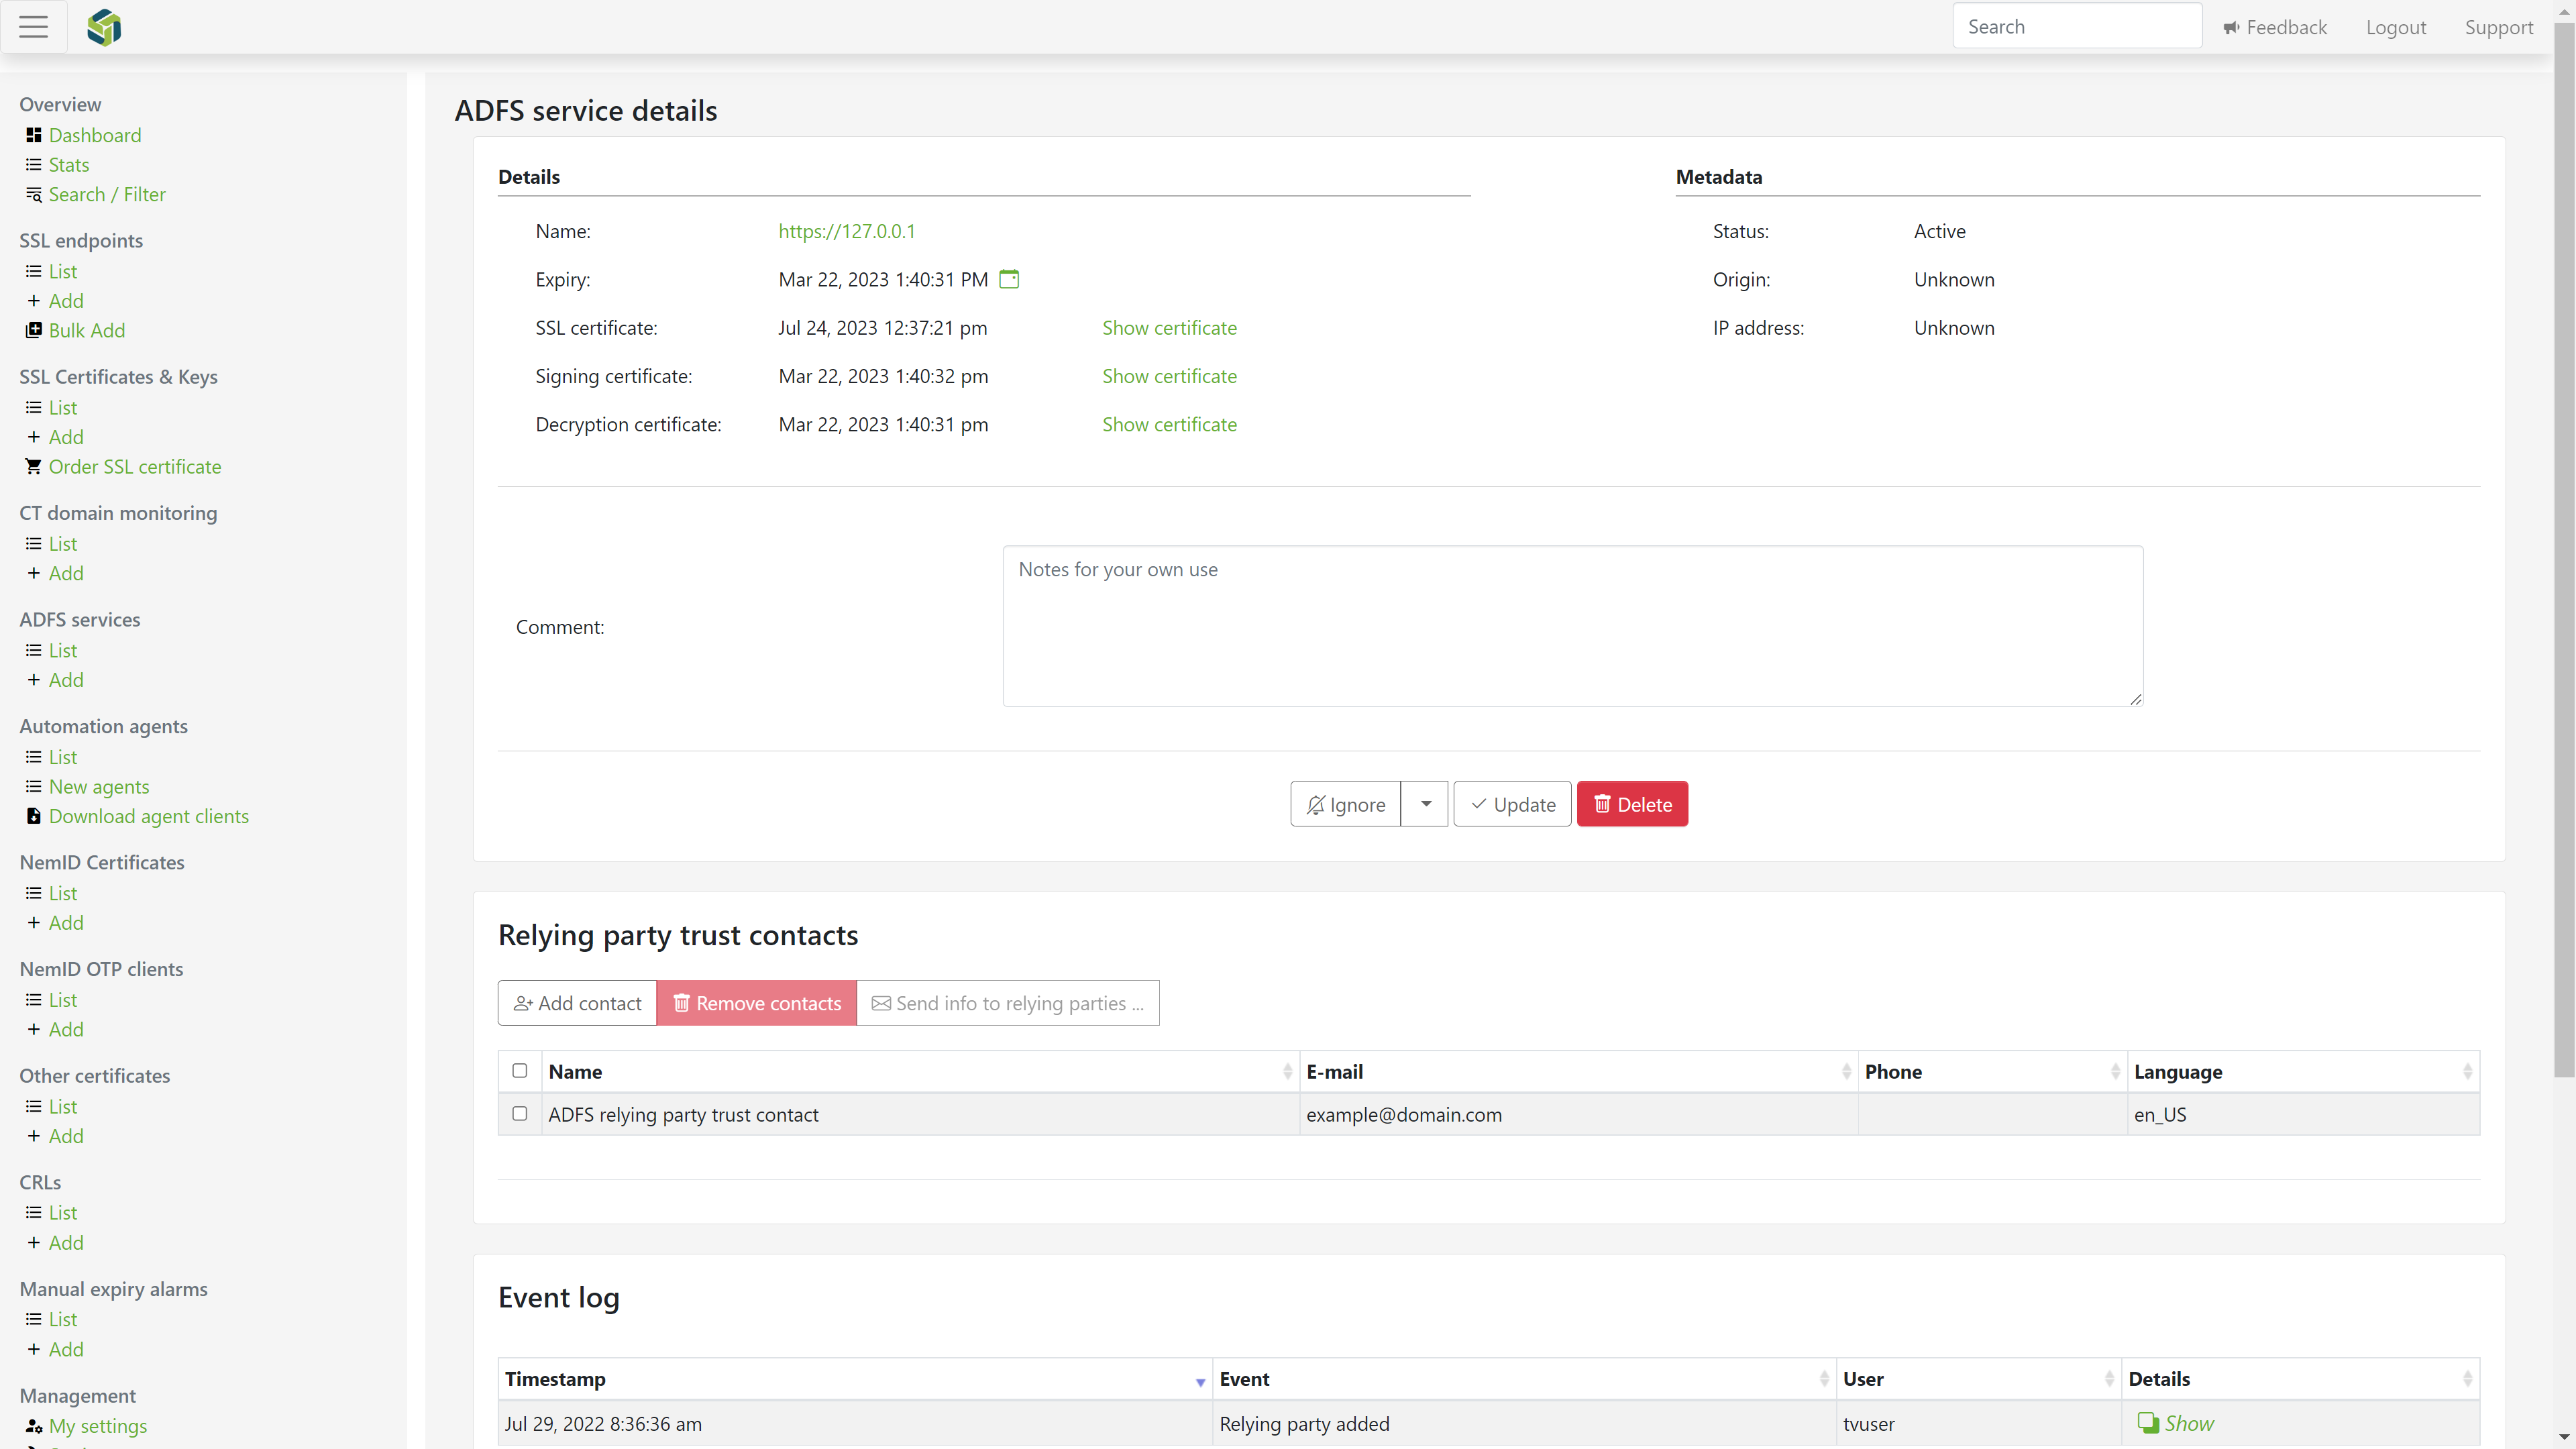The height and width of the screenshot is (1449, 2576).
Task: Sort event log by User column
Action: coord(1979,1379)
